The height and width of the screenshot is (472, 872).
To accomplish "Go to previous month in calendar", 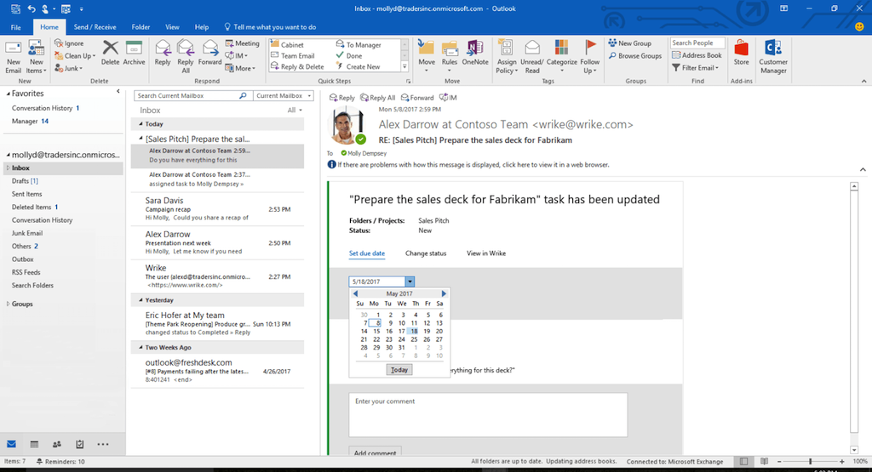I will (355, 293).
